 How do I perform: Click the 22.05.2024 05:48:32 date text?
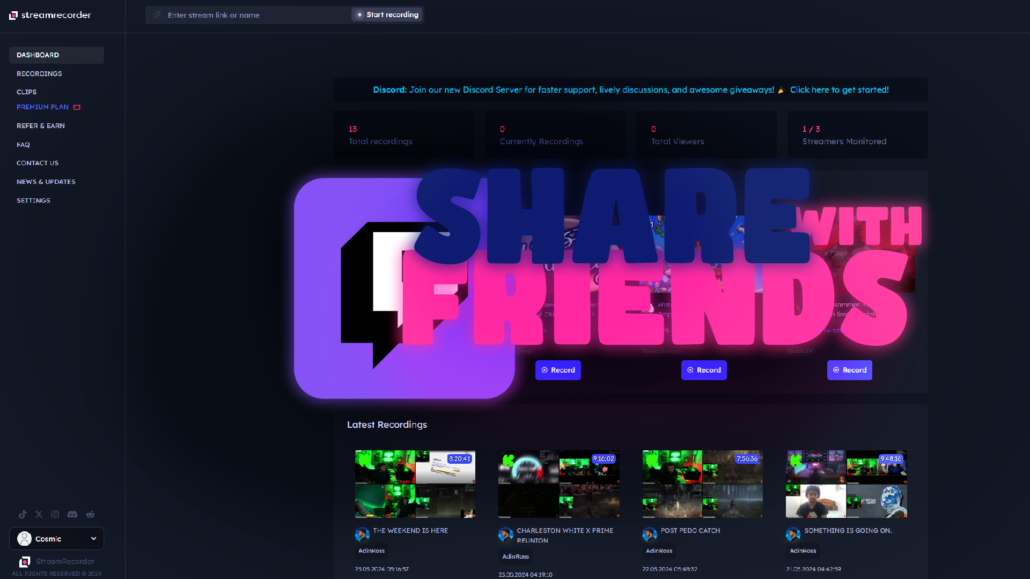(x=670, y=569)
